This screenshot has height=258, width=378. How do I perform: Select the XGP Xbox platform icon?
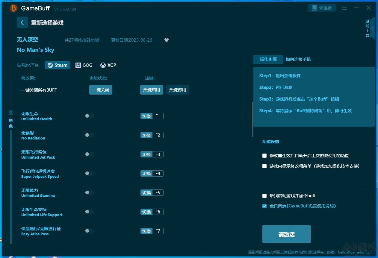[103, 65]
